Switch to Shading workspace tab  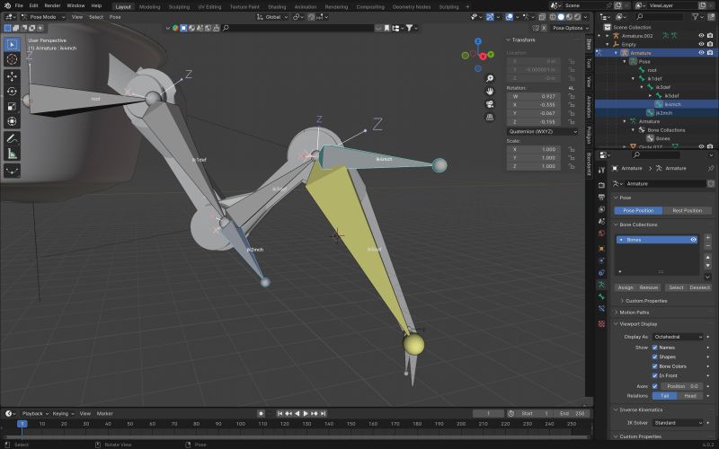(277, 7)
